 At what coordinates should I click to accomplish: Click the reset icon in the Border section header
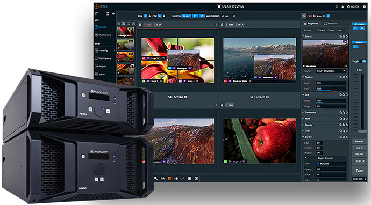coord(347,137)
